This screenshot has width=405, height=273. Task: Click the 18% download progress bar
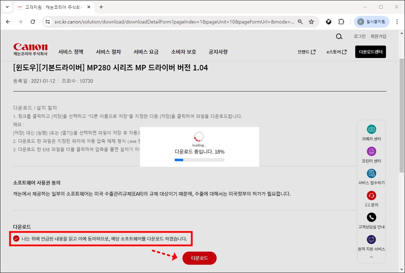[x=199, y=160]
